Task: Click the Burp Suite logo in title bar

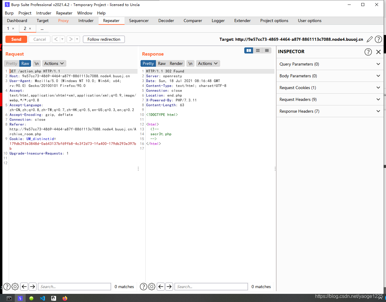Action: [x=7, y=5]
